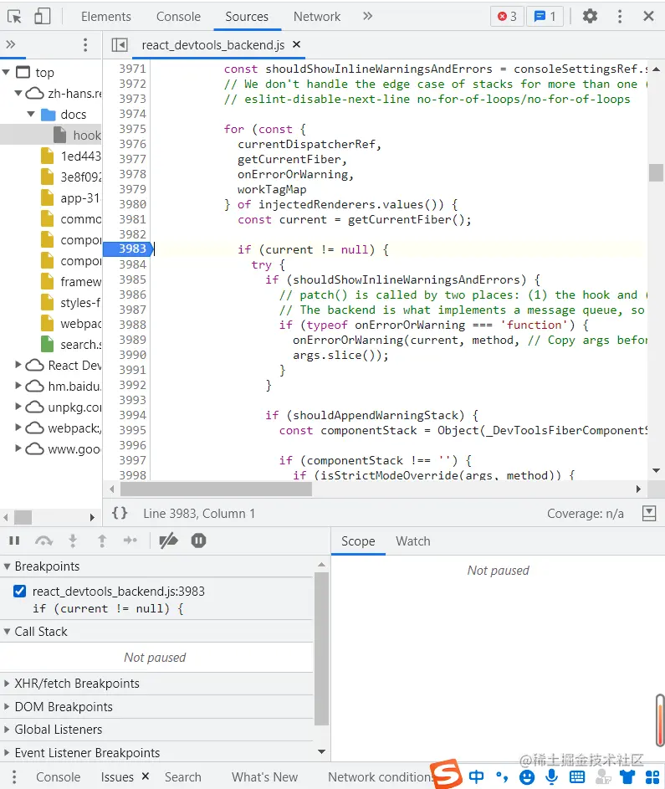665x789 pixels.
Task: Expand the hm.baidu tree node
Action: [x=18, y=386]
